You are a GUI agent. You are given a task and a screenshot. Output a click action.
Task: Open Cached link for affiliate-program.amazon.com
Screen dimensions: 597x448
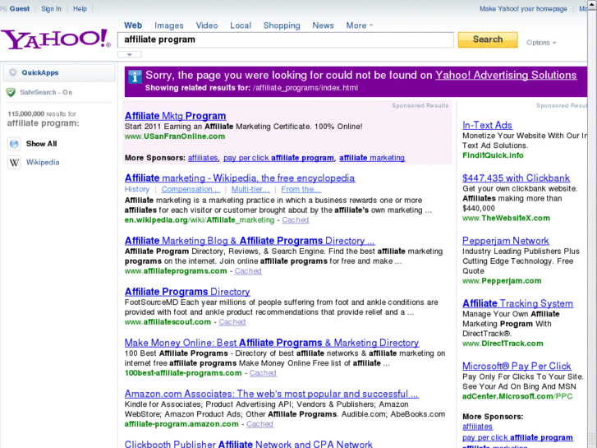click(259, 424)
